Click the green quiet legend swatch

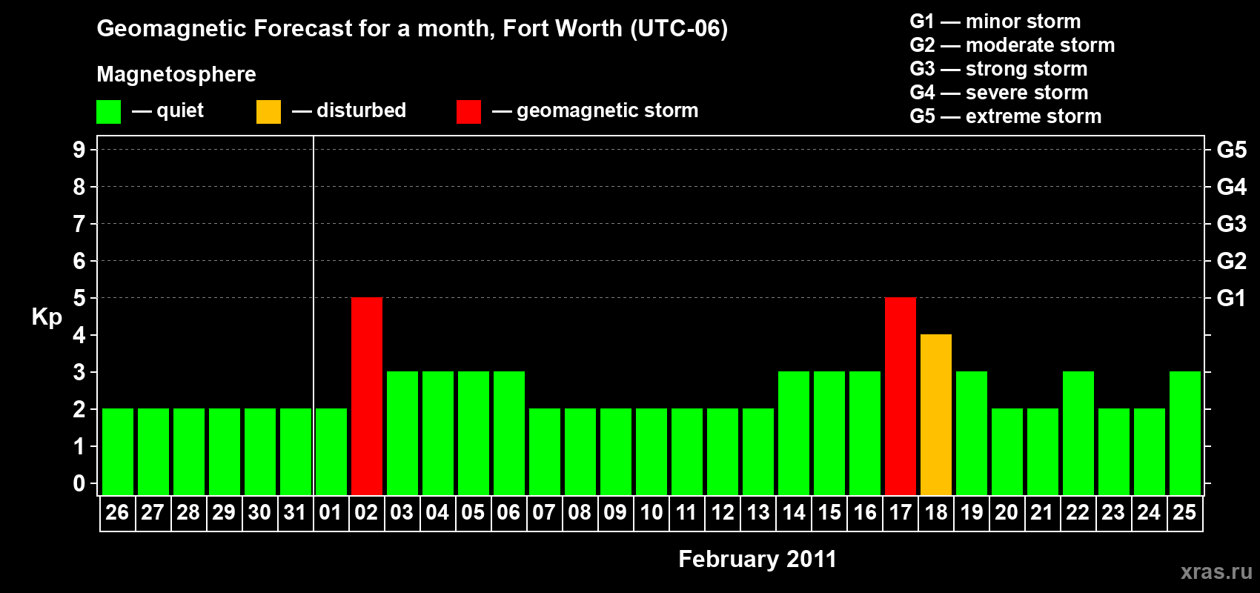coord(108,112)
